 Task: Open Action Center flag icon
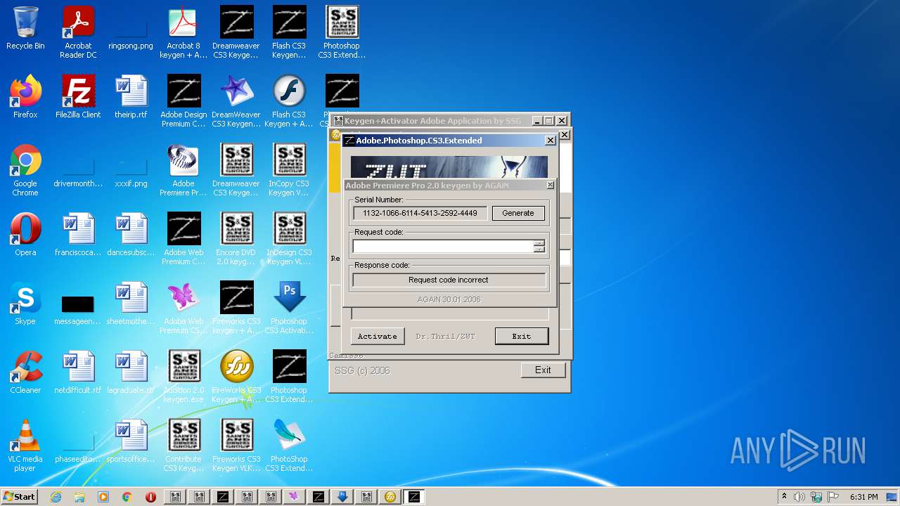(833, 497)
